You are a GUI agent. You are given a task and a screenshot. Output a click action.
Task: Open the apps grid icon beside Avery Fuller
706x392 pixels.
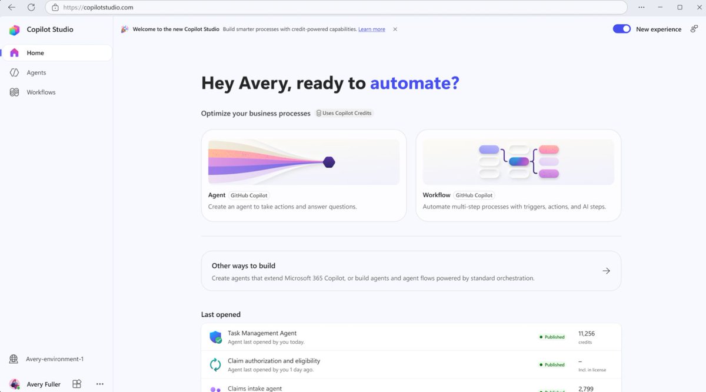pos(76,384)
